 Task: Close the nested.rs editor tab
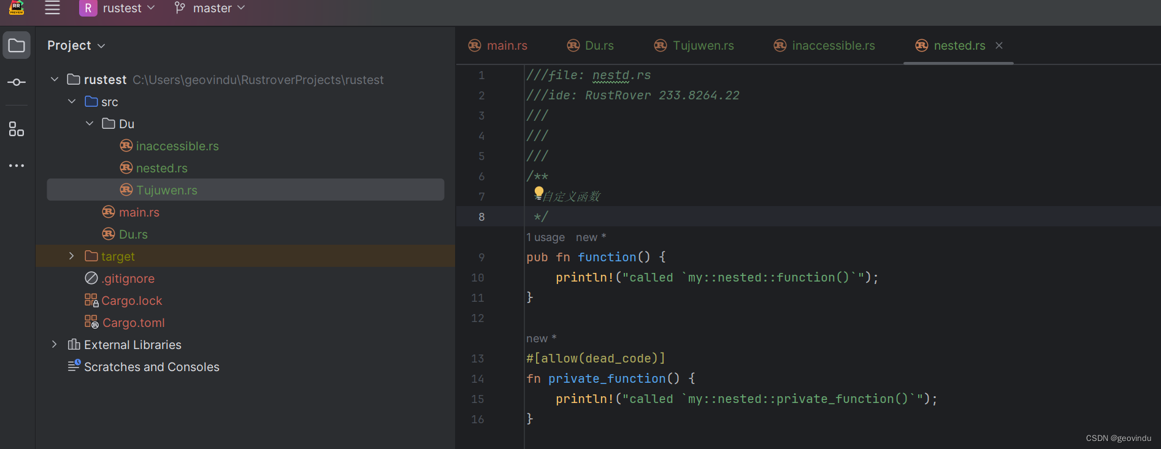coord(999,45)
